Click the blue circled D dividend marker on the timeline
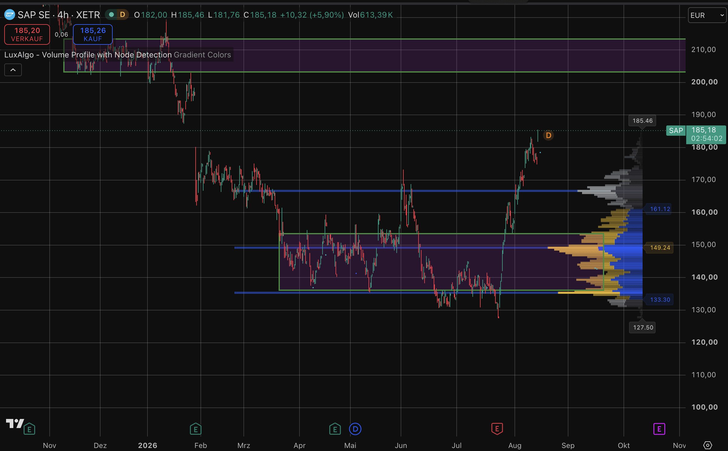 click(355, 429)
